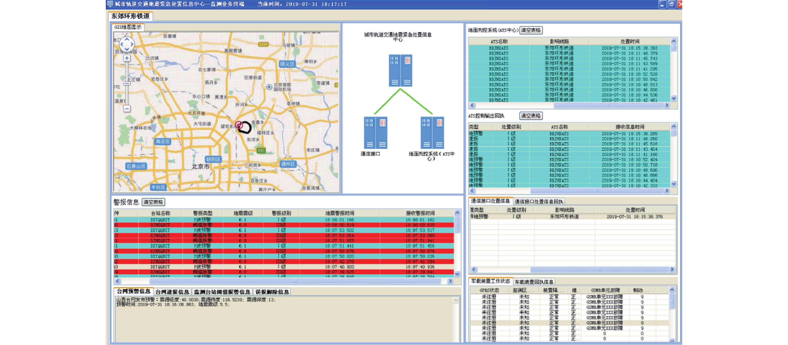
Task: Click the application icon in title bar
Action: coord(110,4)
